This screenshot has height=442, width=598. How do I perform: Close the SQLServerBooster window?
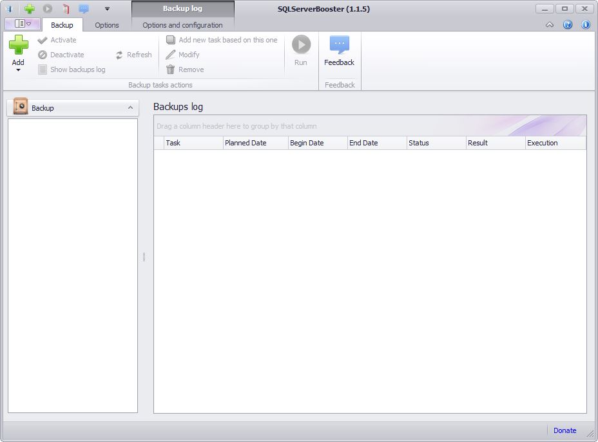pos(584,9)
